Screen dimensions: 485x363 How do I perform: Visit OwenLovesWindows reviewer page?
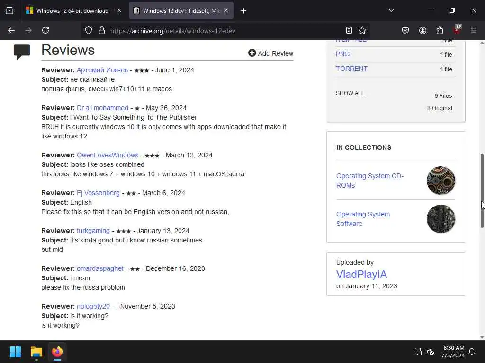pyautogui.click(x=108, y=155)
